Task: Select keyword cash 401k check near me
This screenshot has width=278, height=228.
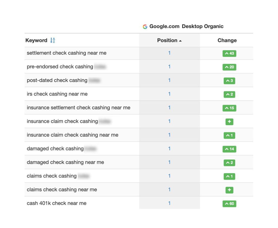Action: (x=56, y=203)
